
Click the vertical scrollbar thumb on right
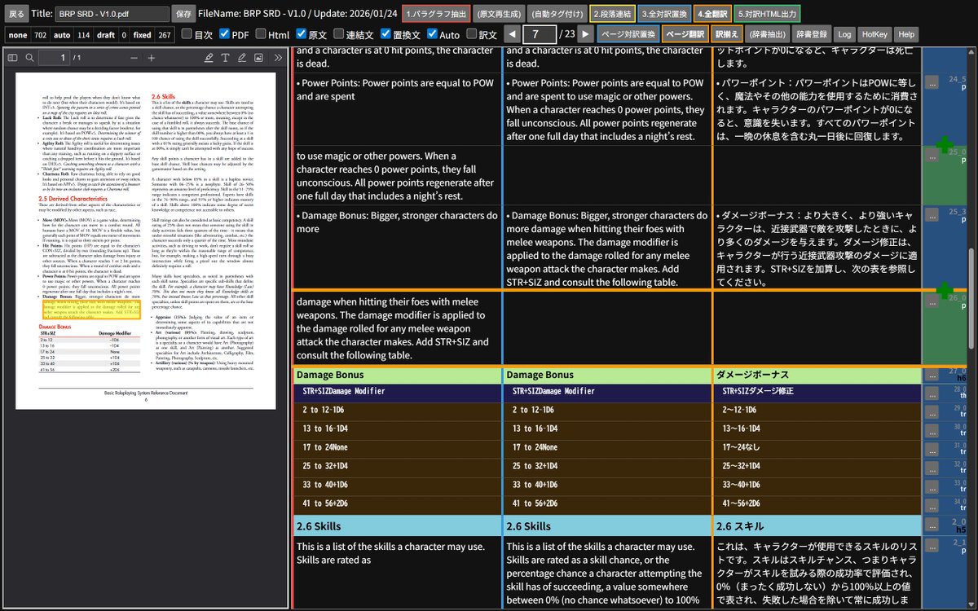click(x=970, y=297)
